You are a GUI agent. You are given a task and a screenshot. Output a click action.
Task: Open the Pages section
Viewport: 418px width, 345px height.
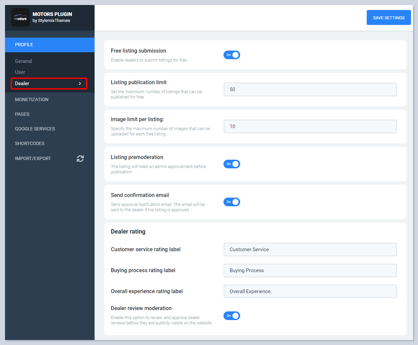click(22, 114)
